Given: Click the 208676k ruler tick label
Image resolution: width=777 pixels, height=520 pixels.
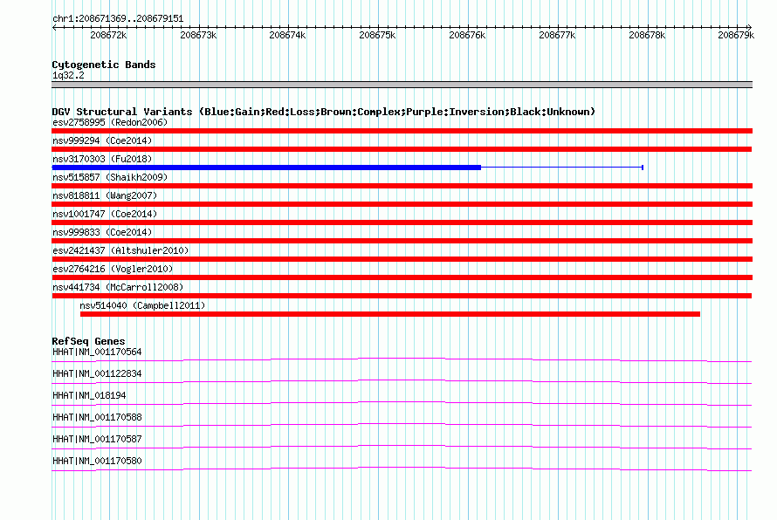Looking at the screenshot, I should (467, 35).
